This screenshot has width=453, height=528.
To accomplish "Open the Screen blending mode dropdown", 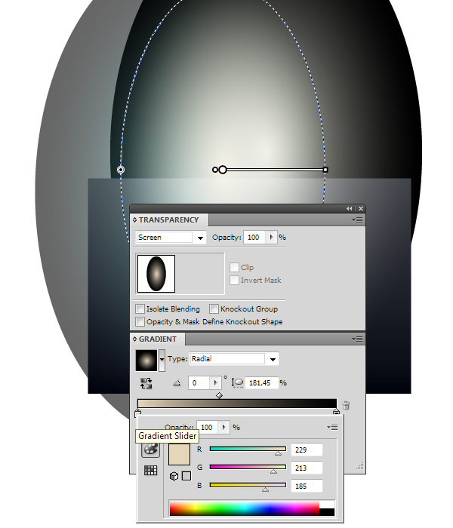I will (171, 238).
